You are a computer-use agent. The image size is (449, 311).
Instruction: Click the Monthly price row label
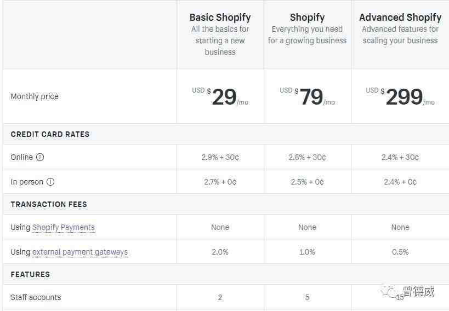[x=35, y=96]
